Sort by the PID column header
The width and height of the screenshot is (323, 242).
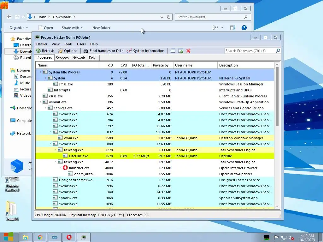pos(107,65)
